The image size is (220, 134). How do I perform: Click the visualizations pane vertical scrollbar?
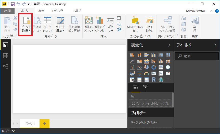173,100
